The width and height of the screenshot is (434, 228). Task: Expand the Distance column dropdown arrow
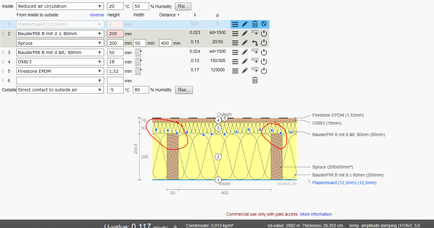point(179,15)
